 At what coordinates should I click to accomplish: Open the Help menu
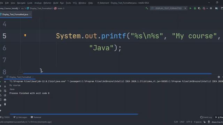point(91,3)
